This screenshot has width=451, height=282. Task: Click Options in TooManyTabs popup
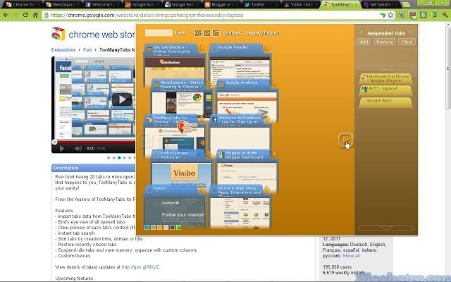[x=232, y=33]
